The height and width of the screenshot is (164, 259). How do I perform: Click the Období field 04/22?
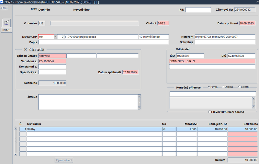pyautogui.click(x=163, y=23)
